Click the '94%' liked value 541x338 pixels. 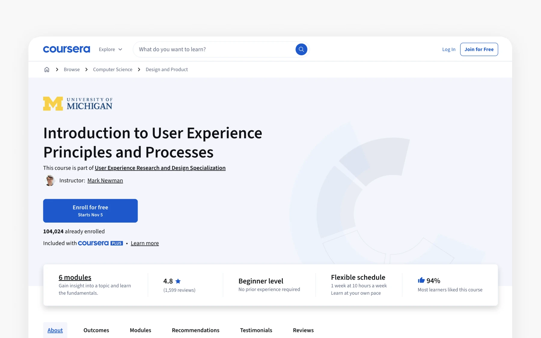(x=433, y=281)
